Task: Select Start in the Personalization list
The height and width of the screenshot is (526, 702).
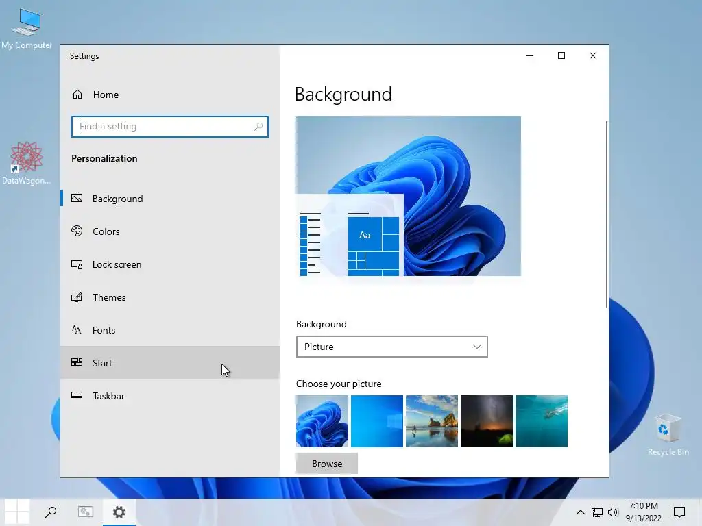Action: [170, 363]
